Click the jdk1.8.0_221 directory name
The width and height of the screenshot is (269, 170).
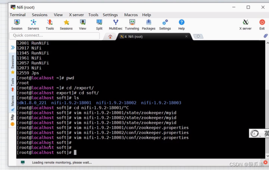32,103
